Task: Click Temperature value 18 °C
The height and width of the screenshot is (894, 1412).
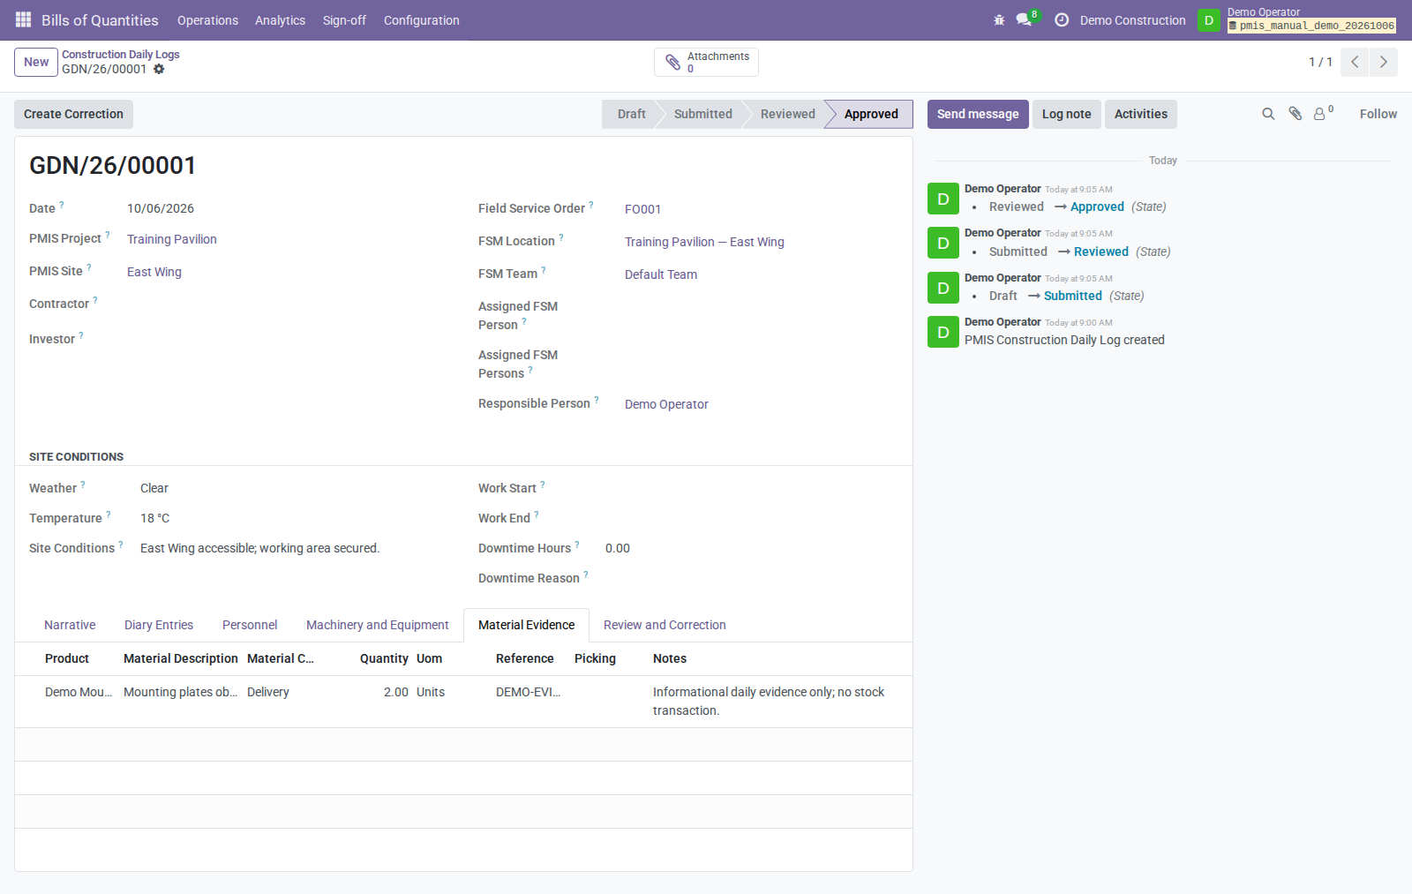Action: coord(154,518)
